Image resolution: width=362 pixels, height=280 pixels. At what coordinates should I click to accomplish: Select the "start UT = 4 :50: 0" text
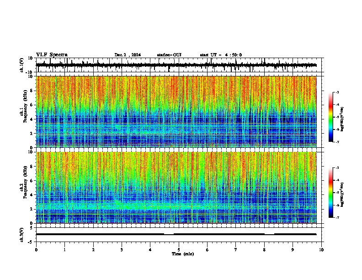(221, 55)
